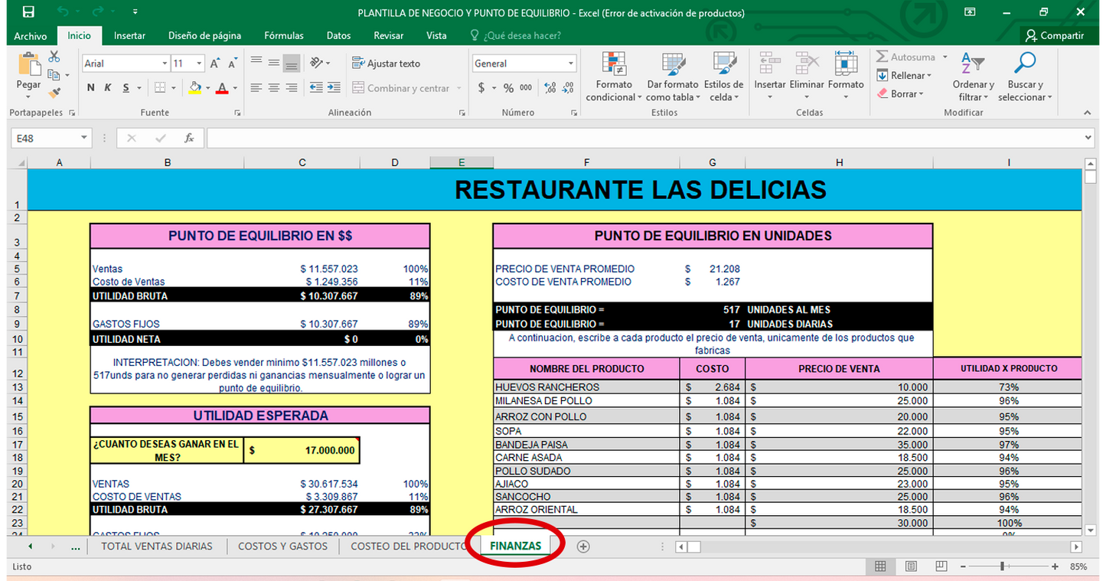Adjust the zoom slider at bottom right
1106x581 pixels.
click(1003, 566)
